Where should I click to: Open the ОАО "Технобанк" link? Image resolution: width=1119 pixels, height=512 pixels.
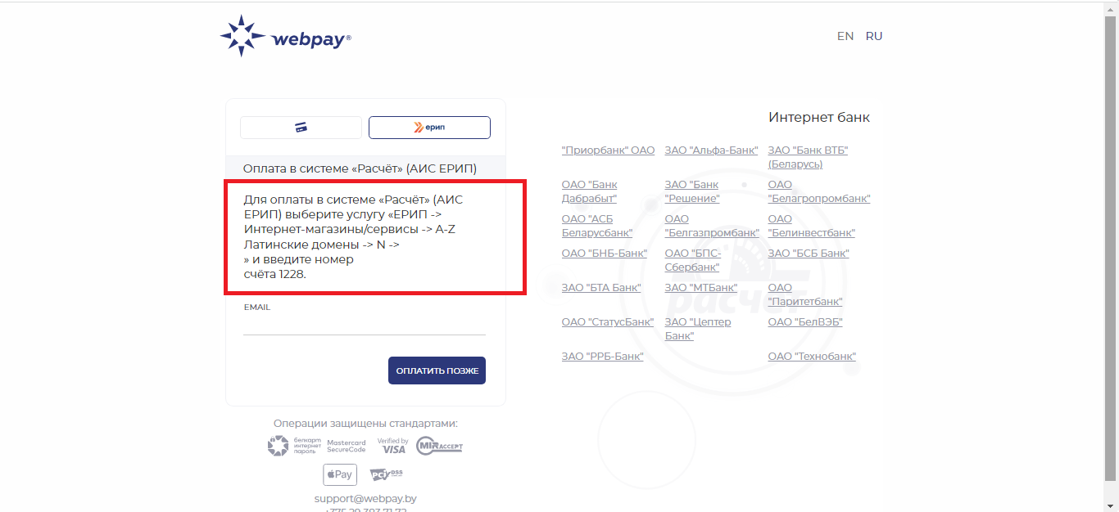click(812, 357)
